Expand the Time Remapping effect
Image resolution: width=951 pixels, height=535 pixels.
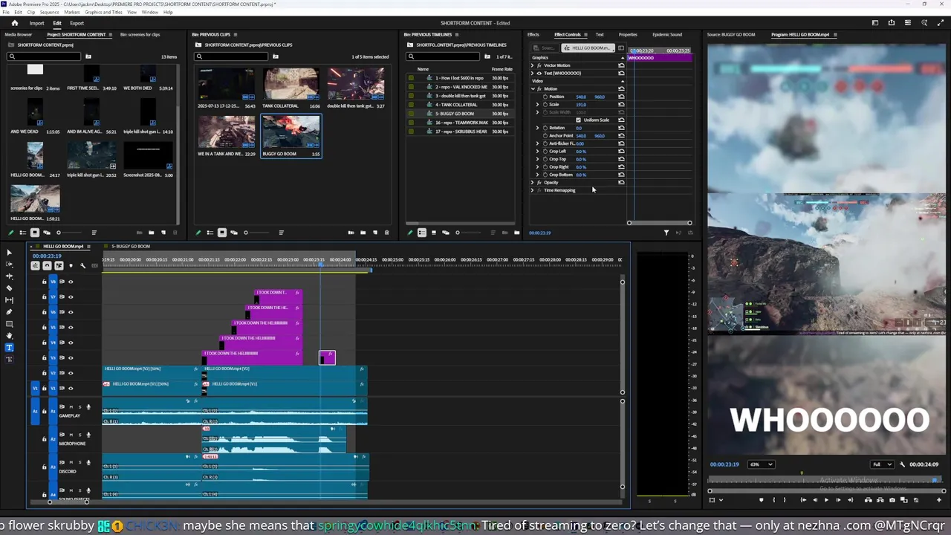(x=532, y=190)
